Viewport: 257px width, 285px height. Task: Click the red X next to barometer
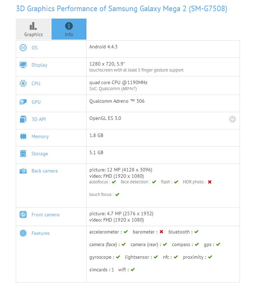(x=161, y=232)
